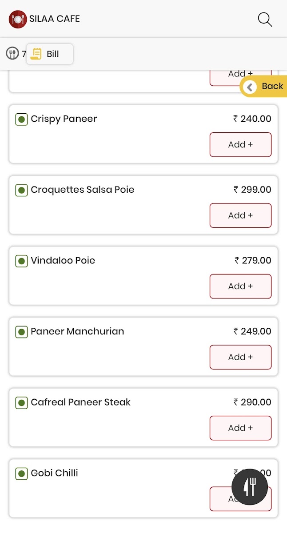
Task: Open the floating cutlery menu button
Action: 250,487
